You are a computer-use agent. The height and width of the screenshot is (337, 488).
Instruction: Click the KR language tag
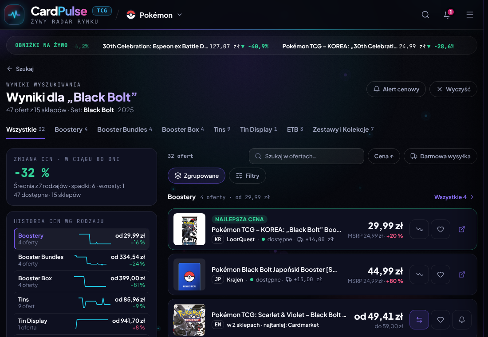pyautogui.click(x=218, y=239)
